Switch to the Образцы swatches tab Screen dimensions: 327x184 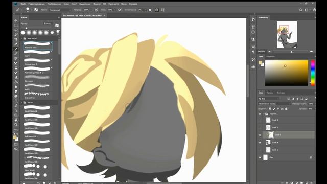tap(270, 57)
